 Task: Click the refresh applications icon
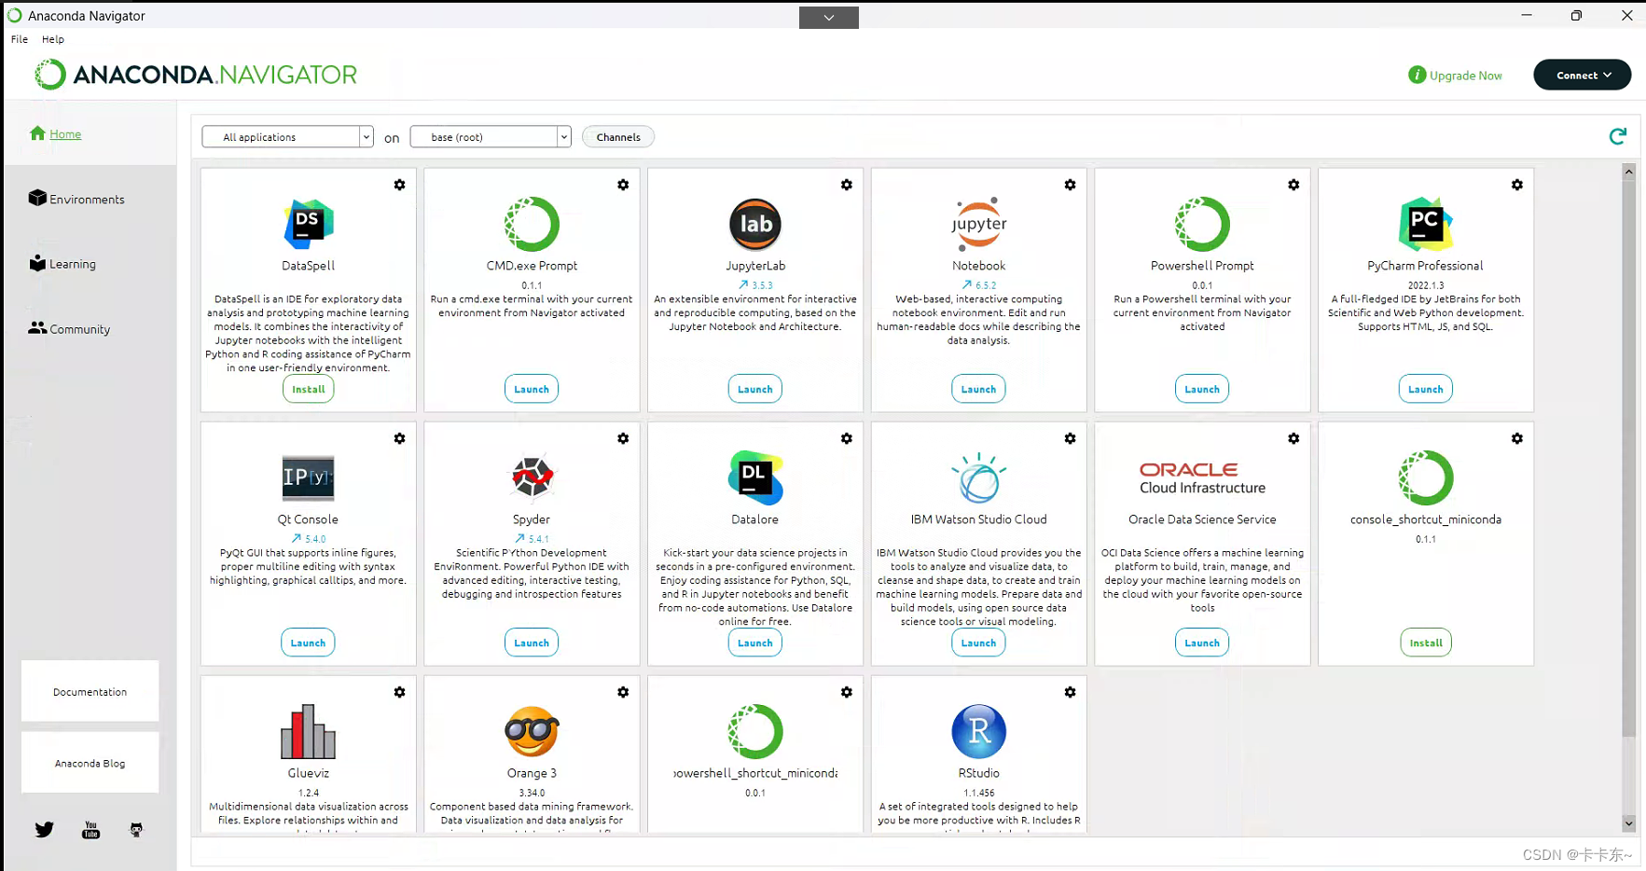[x=1618, y=136]
